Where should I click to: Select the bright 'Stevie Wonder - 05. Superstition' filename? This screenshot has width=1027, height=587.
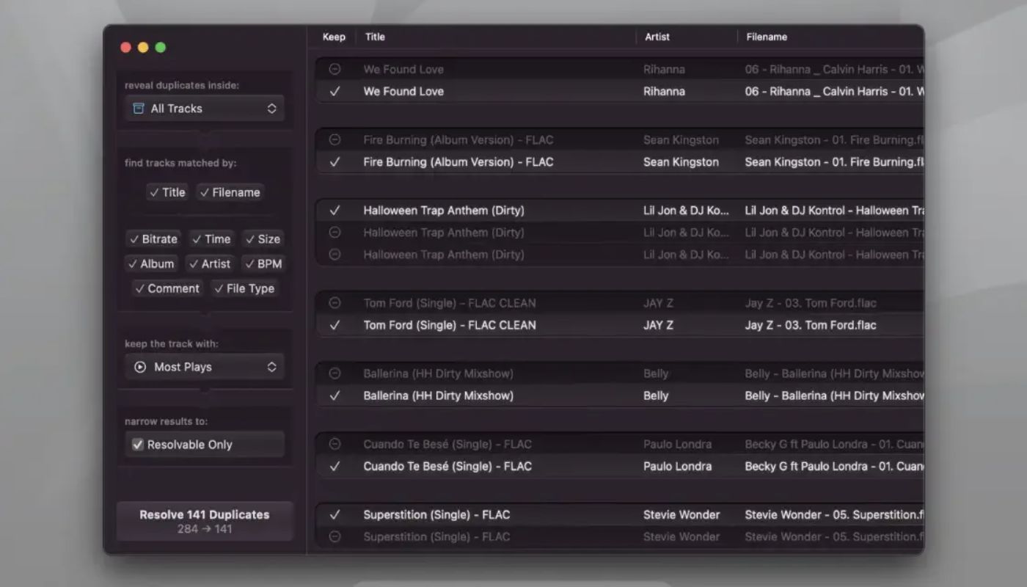pos(834,514)
